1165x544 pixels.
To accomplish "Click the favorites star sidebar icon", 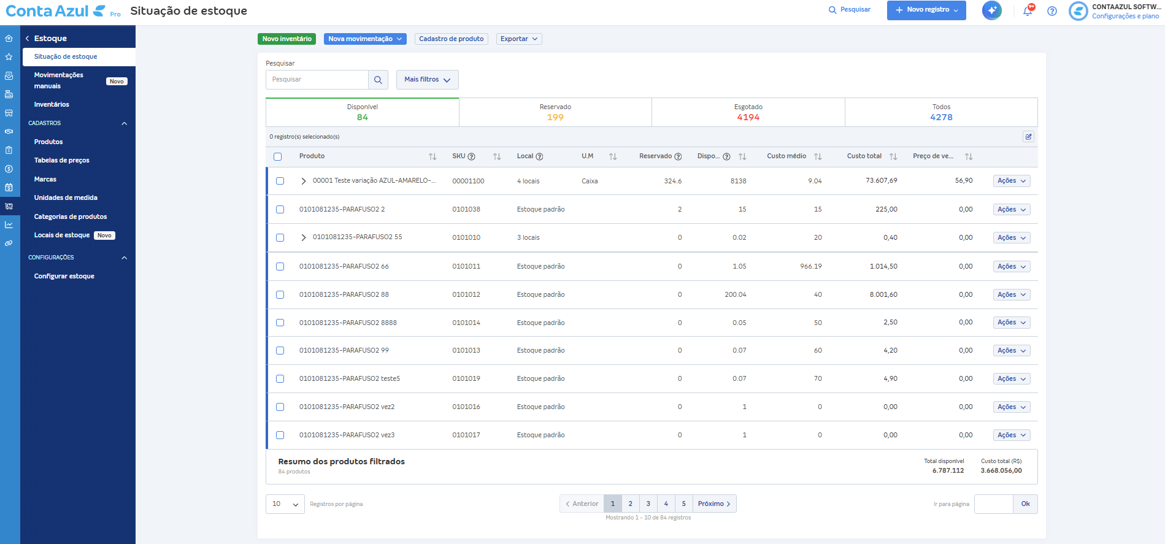I will coord(9,56).
